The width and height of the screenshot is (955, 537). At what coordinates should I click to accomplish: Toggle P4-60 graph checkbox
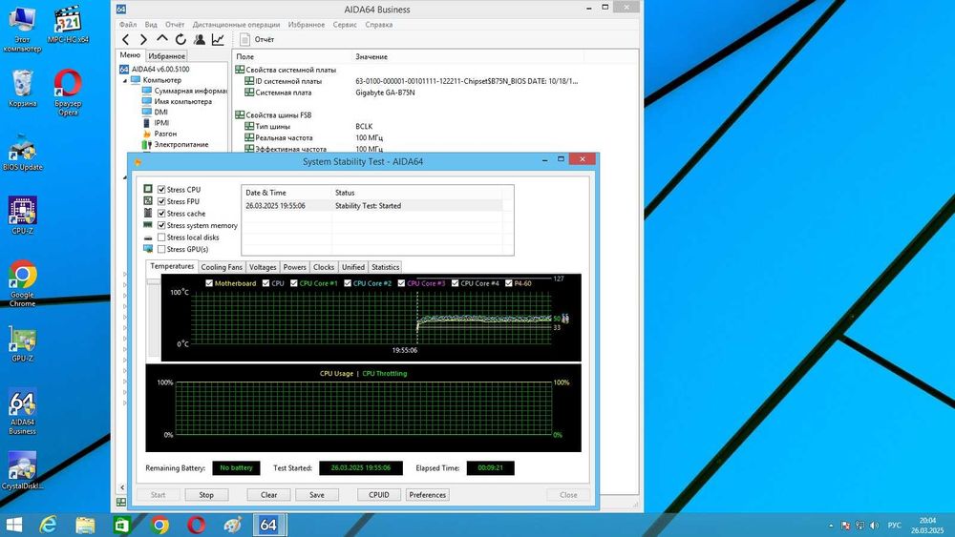[x=509, y=283]
